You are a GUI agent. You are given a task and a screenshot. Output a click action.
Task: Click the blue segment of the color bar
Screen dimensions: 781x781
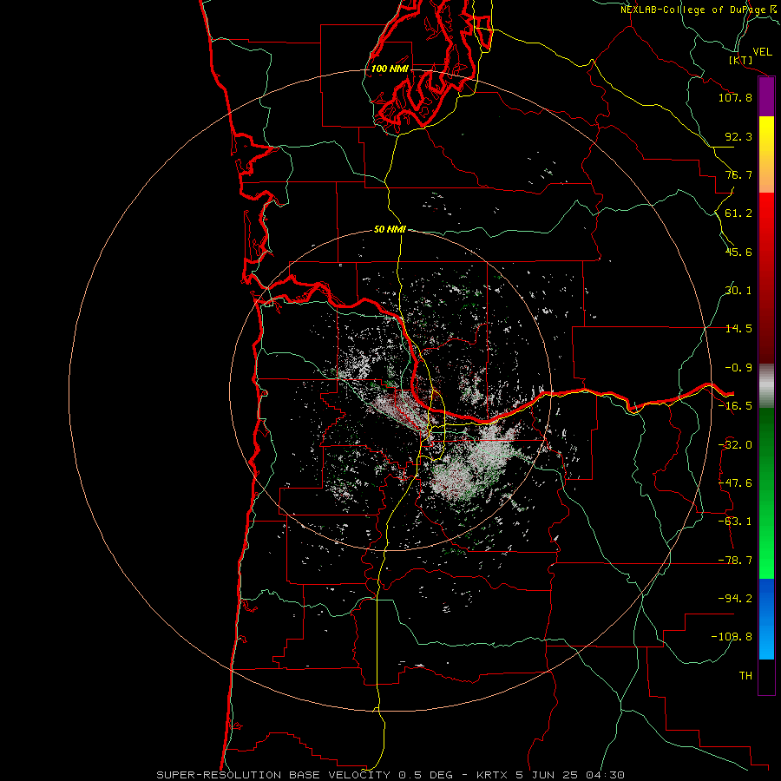point(766,619)
